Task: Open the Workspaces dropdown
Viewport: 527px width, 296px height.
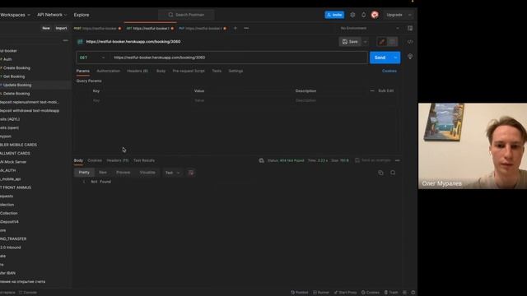Action: (x=15, y=15)
